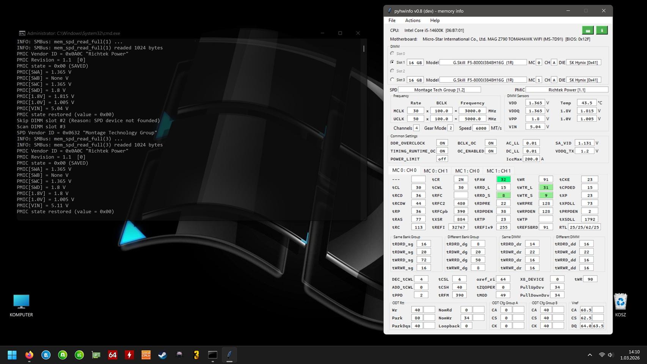Expand the hidden system tray icons
The image size is (647, 364).
click(590, 355)
